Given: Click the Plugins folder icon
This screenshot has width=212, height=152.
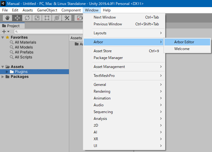Looking at the screenshot, I should point(12,72).
